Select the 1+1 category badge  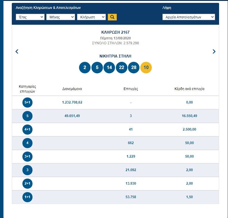click(27, 197)
